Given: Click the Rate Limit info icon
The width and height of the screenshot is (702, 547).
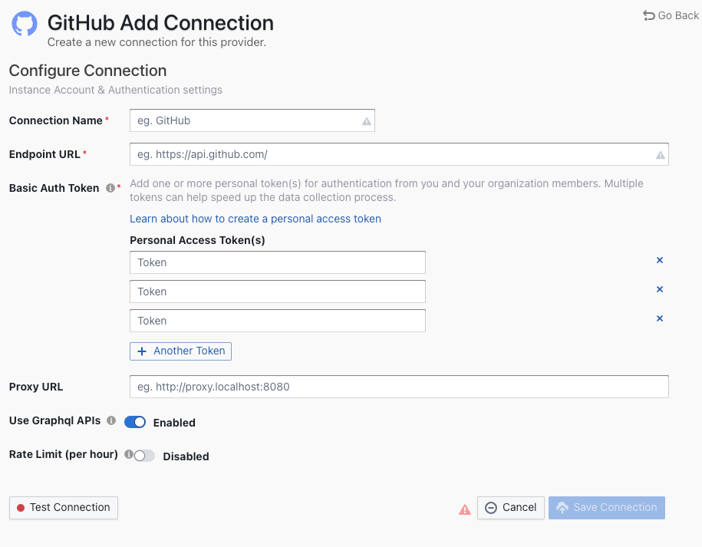Looking at the screenshot, I should pos(128,454).
